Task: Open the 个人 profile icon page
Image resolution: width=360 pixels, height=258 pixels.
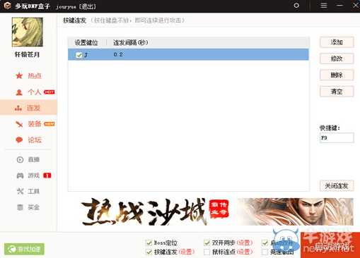Action: [19, 92]
